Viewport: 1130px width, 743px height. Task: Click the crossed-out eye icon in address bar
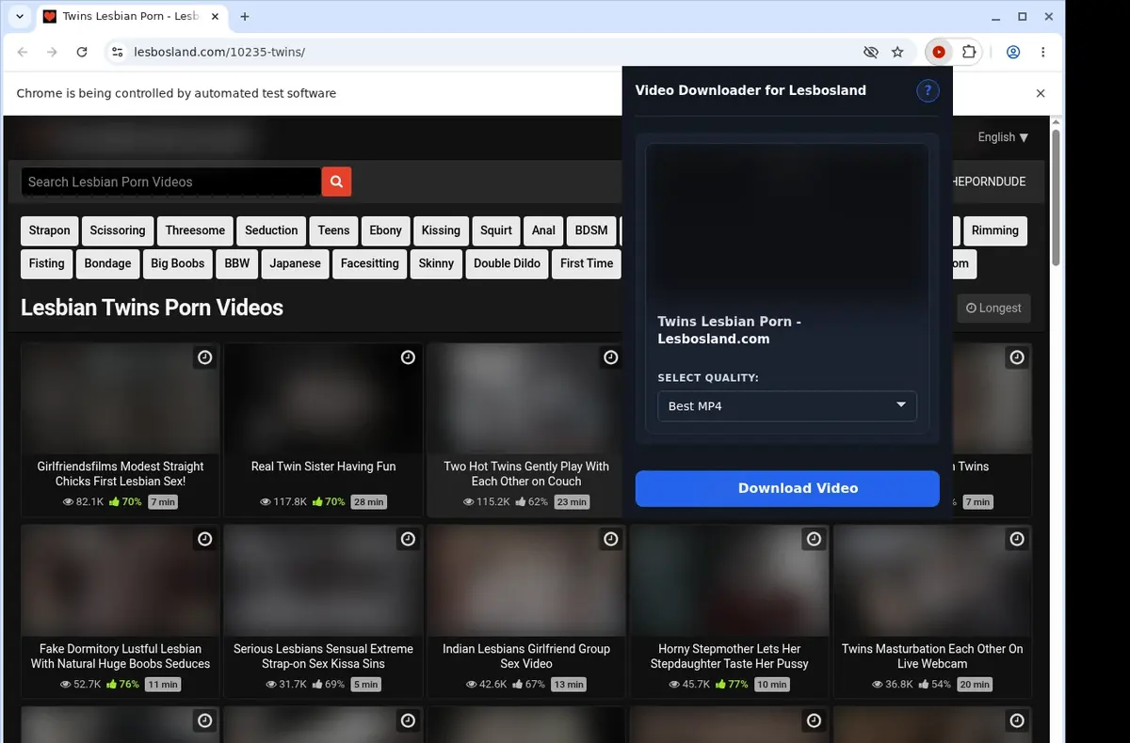870,53
